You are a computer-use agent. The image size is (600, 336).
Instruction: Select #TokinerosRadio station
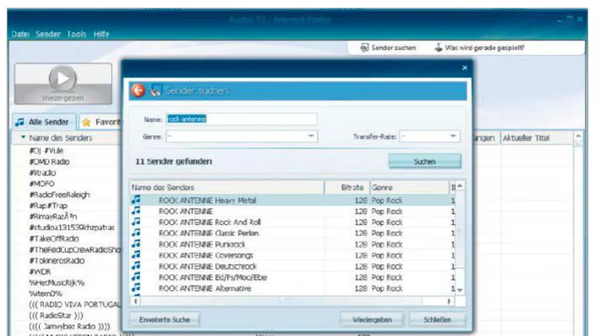click(57, 261)
